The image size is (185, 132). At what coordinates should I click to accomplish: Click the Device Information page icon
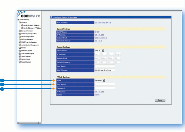click(20, 31)
